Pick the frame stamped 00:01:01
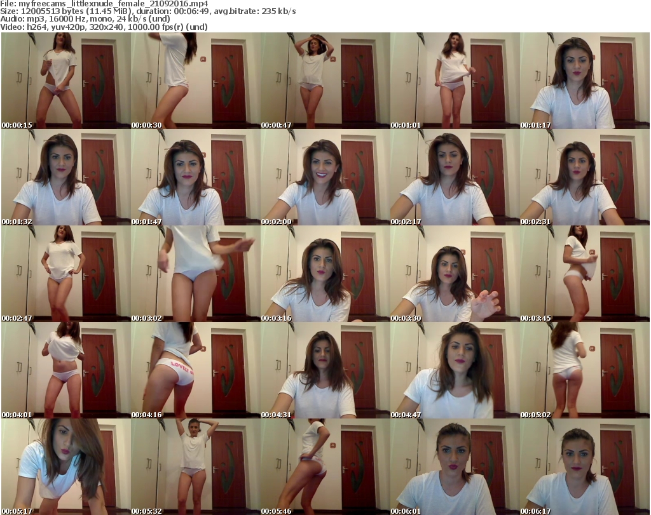This screenshot has height=515, width=651. tap(455, 81)
